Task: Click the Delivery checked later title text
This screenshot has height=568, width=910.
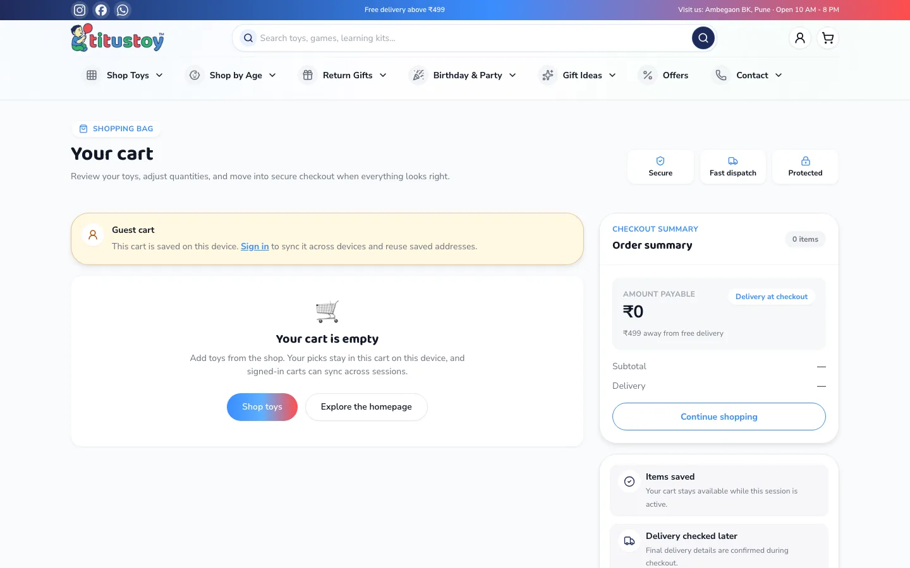Action: (x=691, y=536)
